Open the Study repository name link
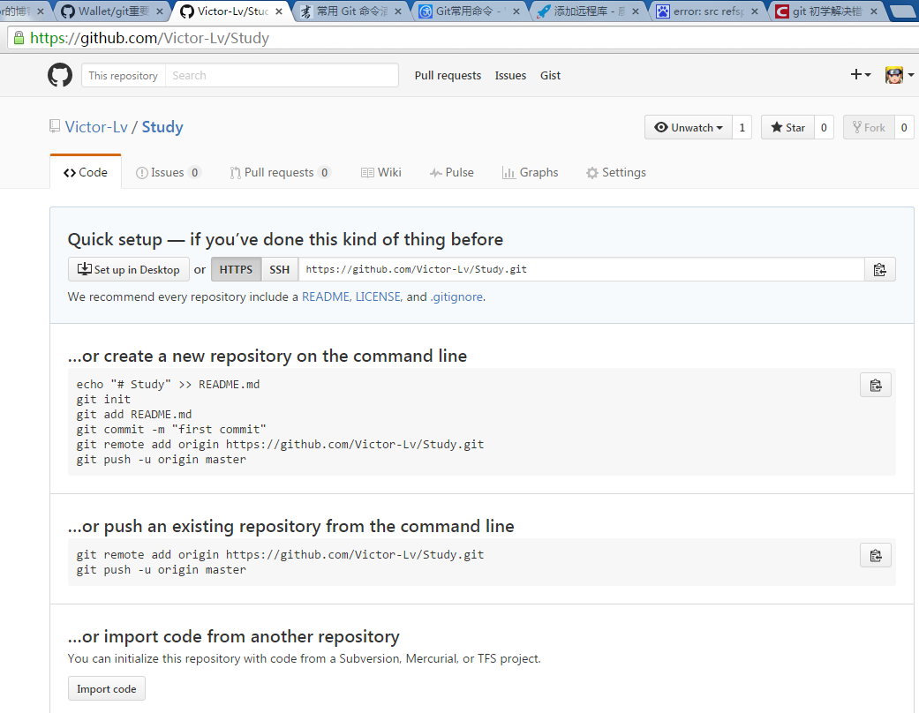The height and width of the screenshot is (713, 919). click(x=162, y=127)
